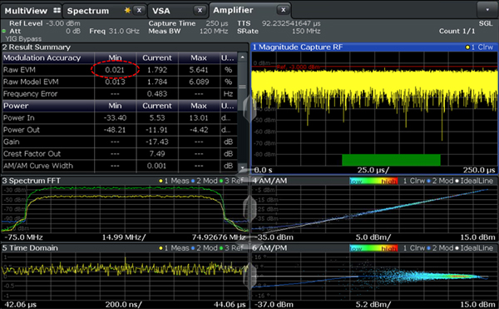Click the star icon on Spectrum tab

tap(127, 10)
